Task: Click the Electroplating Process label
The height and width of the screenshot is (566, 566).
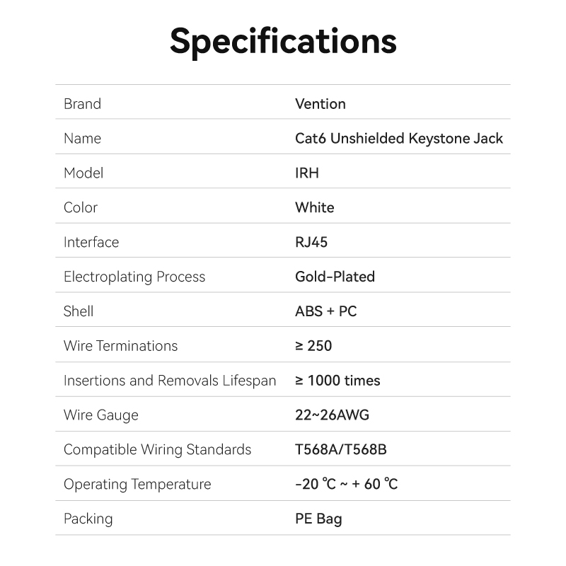Action: [x=134, y=277]
